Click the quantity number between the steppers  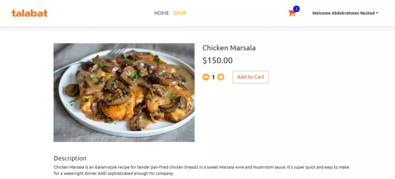[213, 77]
